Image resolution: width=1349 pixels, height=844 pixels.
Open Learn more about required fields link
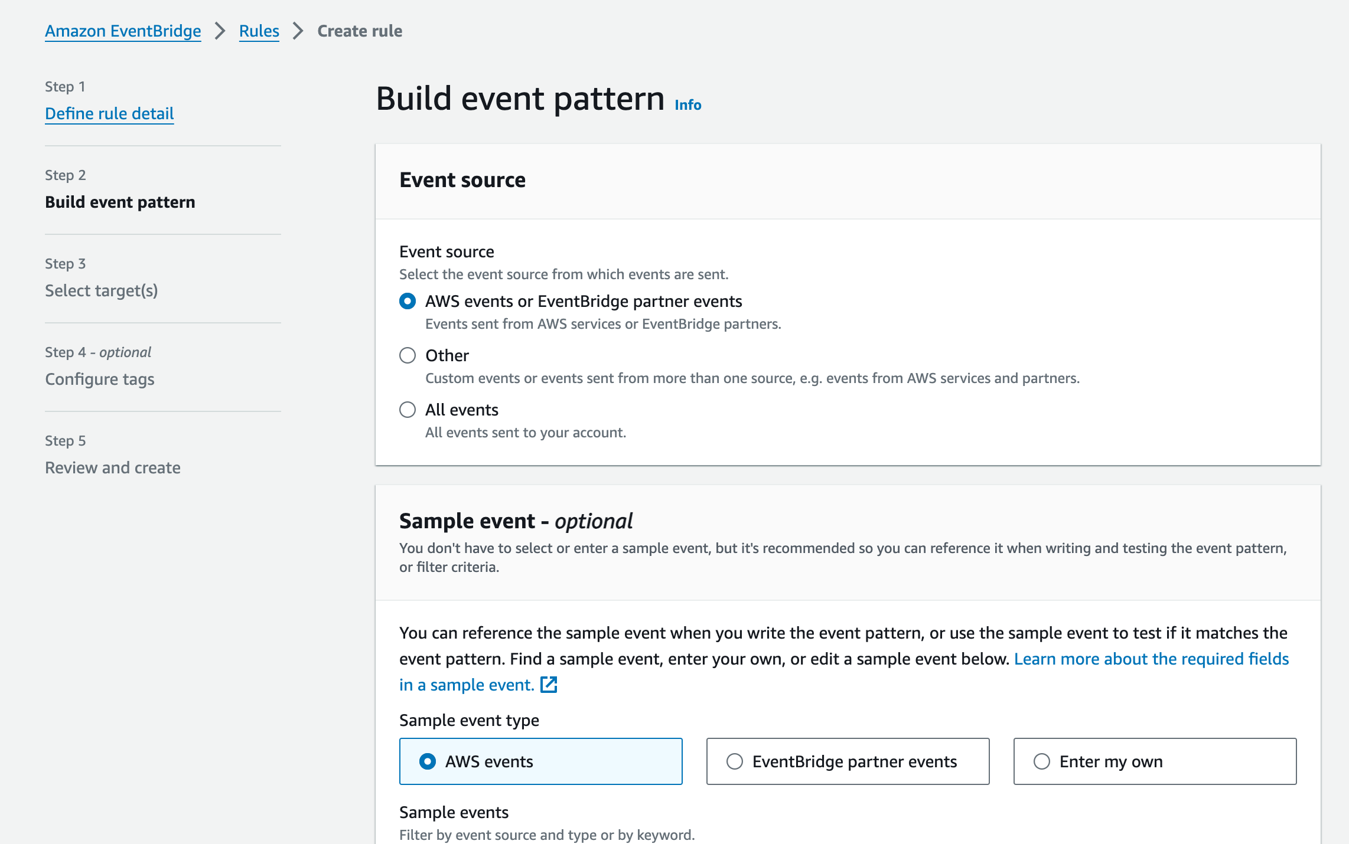coord(1151,659)
